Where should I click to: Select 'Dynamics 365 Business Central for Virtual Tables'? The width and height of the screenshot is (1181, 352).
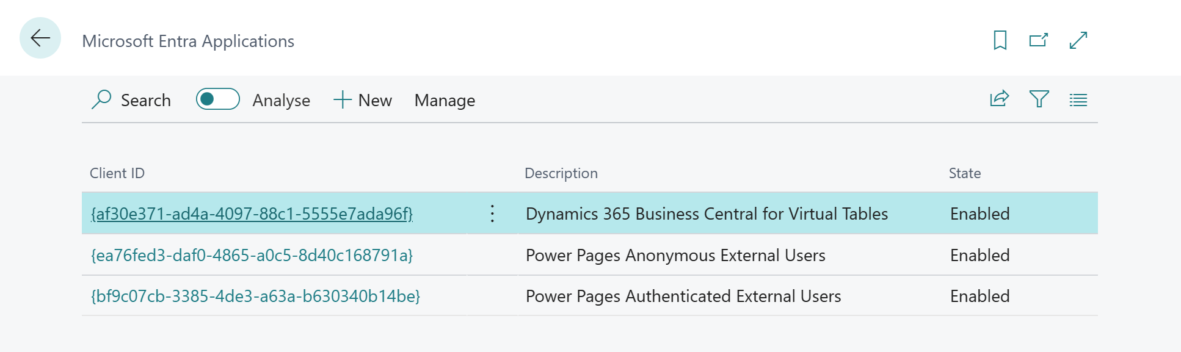tap(707, 214)
